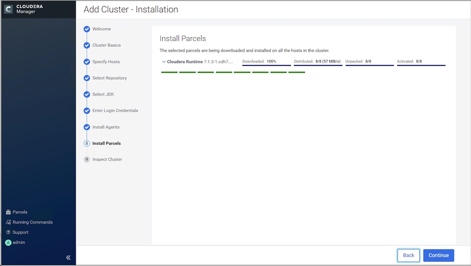Image resolution: width=471 pixels, height=266 pixels.
Task: Click the Cloudera Manager logo icon
Action: (9, 9)
